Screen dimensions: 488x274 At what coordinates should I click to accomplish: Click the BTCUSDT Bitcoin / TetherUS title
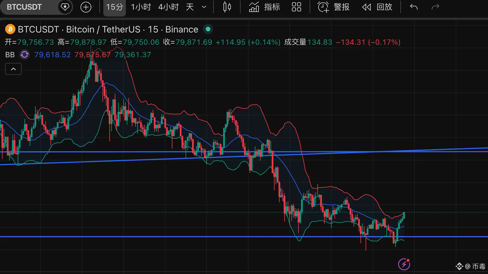click(x=108, y=29)
